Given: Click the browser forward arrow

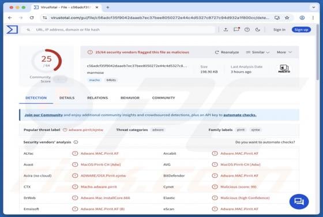Looking at the screenshot, I should pos(21,18).
